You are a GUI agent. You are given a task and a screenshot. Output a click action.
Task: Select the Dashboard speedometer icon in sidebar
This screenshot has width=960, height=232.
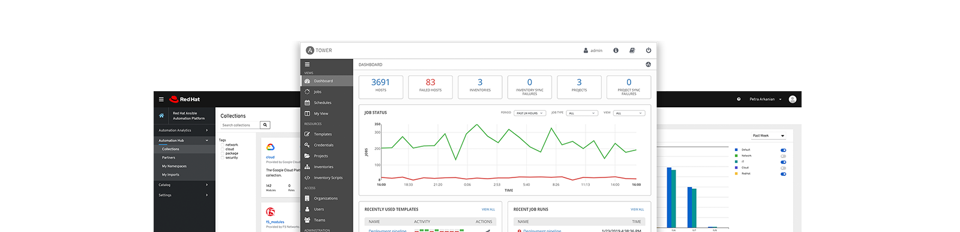(307, 81)
